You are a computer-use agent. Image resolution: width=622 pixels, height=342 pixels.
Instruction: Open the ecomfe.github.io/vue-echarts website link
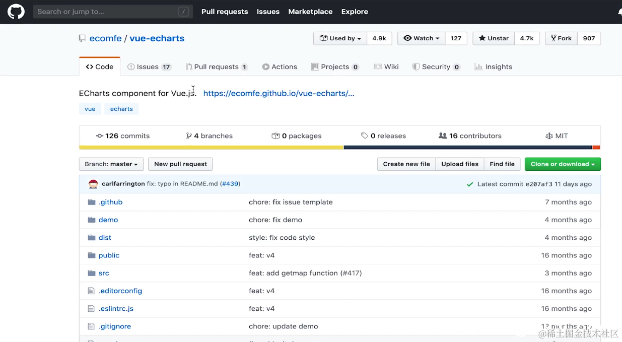[x=279, y=93]
